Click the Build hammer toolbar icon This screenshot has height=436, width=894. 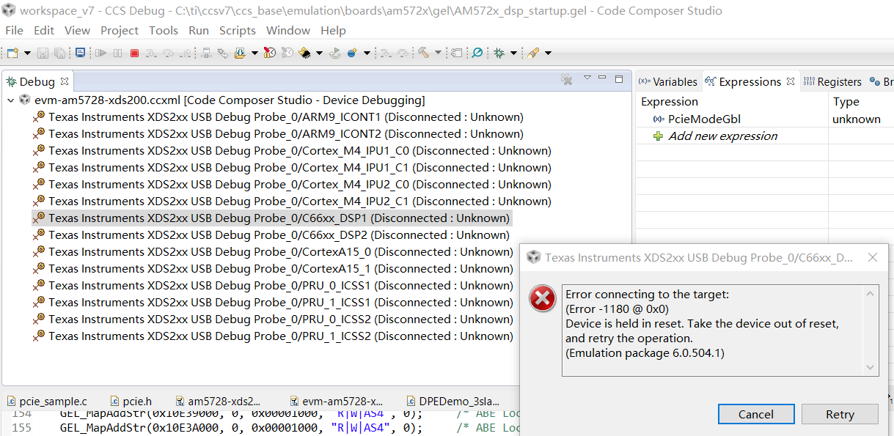pyautogui.click(x=423, y=53)
